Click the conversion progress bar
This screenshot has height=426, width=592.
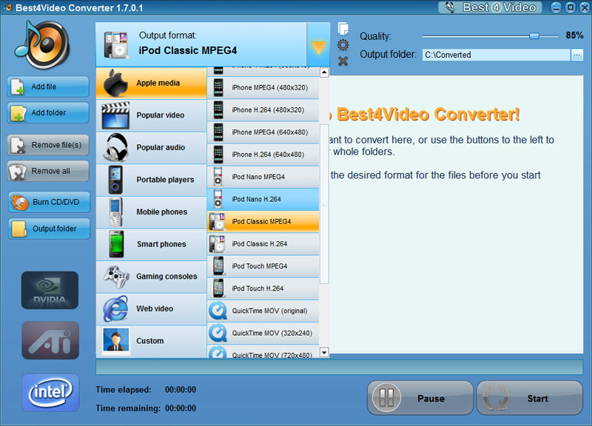(340, 367)
